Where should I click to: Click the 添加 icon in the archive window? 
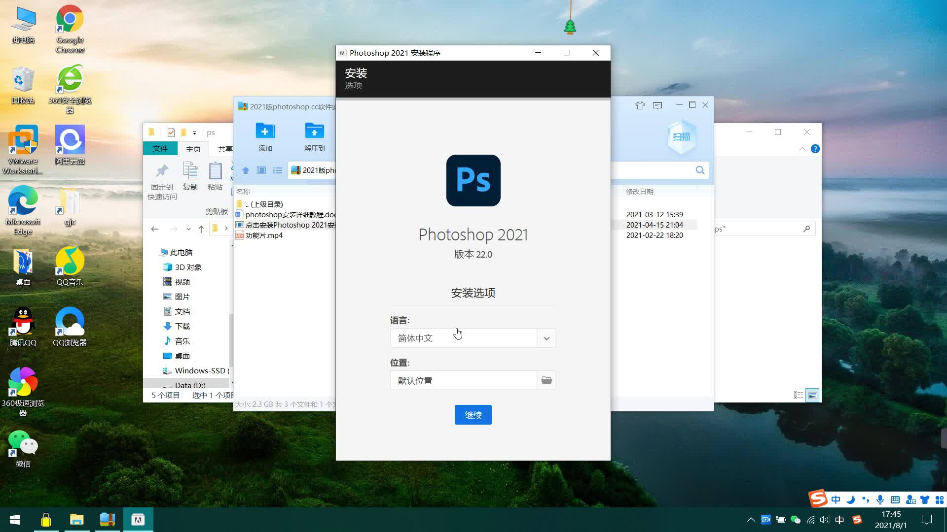(x=265, y=137)
